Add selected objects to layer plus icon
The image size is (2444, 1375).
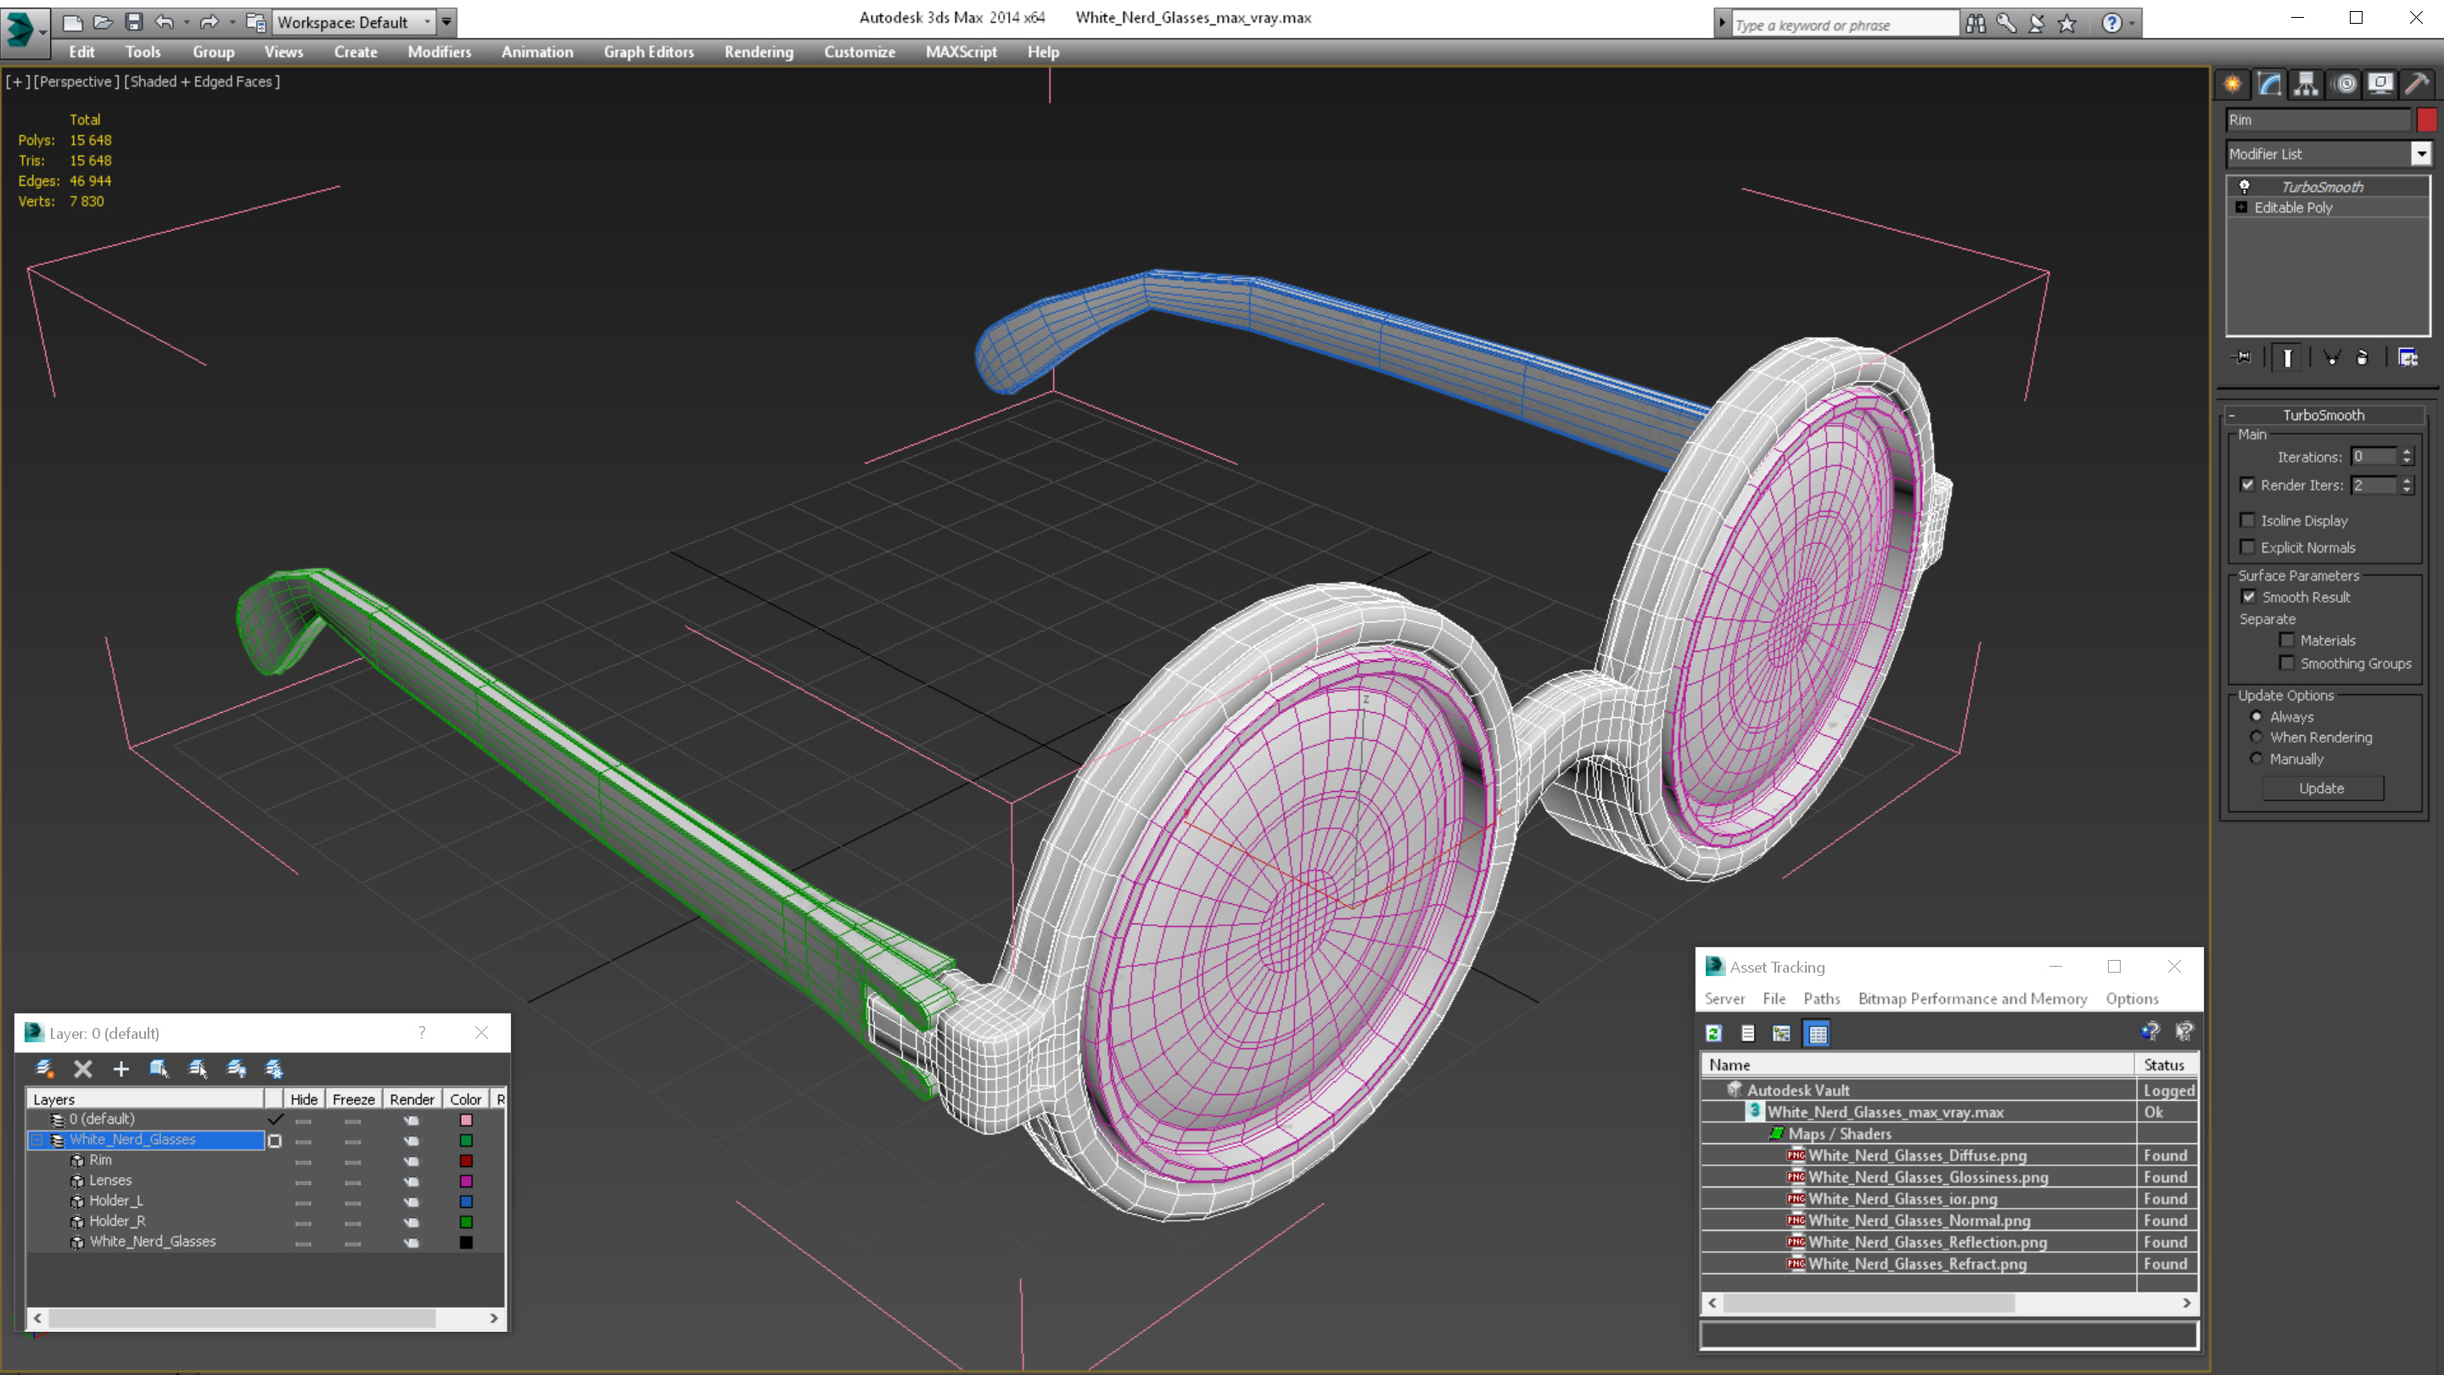coord(121,1069)
